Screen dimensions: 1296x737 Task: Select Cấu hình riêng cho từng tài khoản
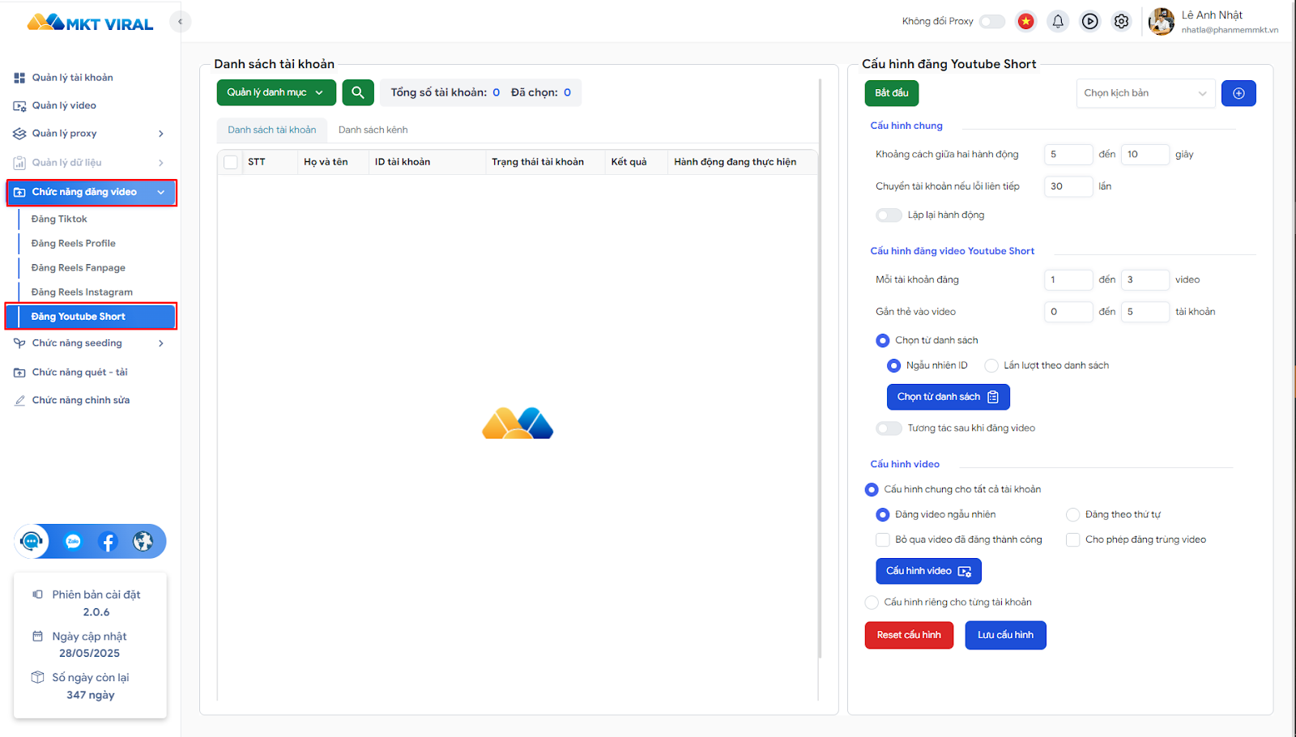click(x=872, y=603)
